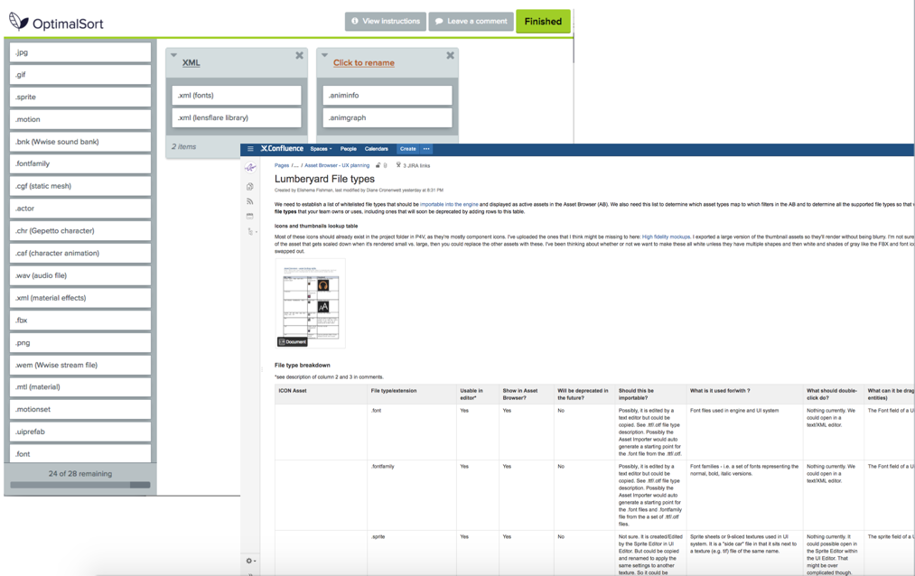Viewport: 915px width, 576px height.
Task: Select the .png card
Action: (x=80, y=343)
